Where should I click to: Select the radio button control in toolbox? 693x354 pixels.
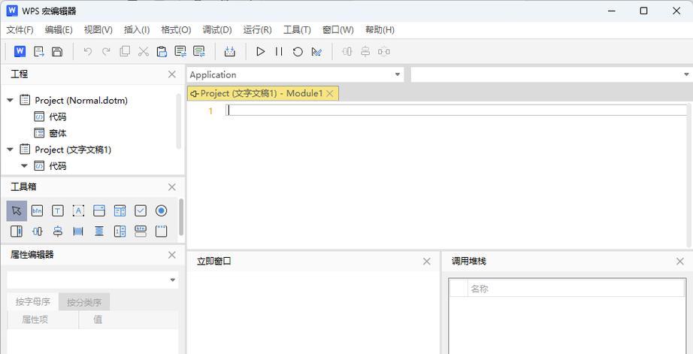tap(162, 210)
